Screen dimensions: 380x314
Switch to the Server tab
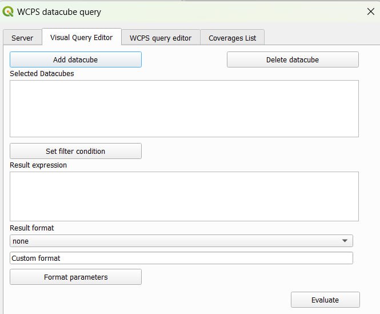pyautogui.click(x=22, y=38)
